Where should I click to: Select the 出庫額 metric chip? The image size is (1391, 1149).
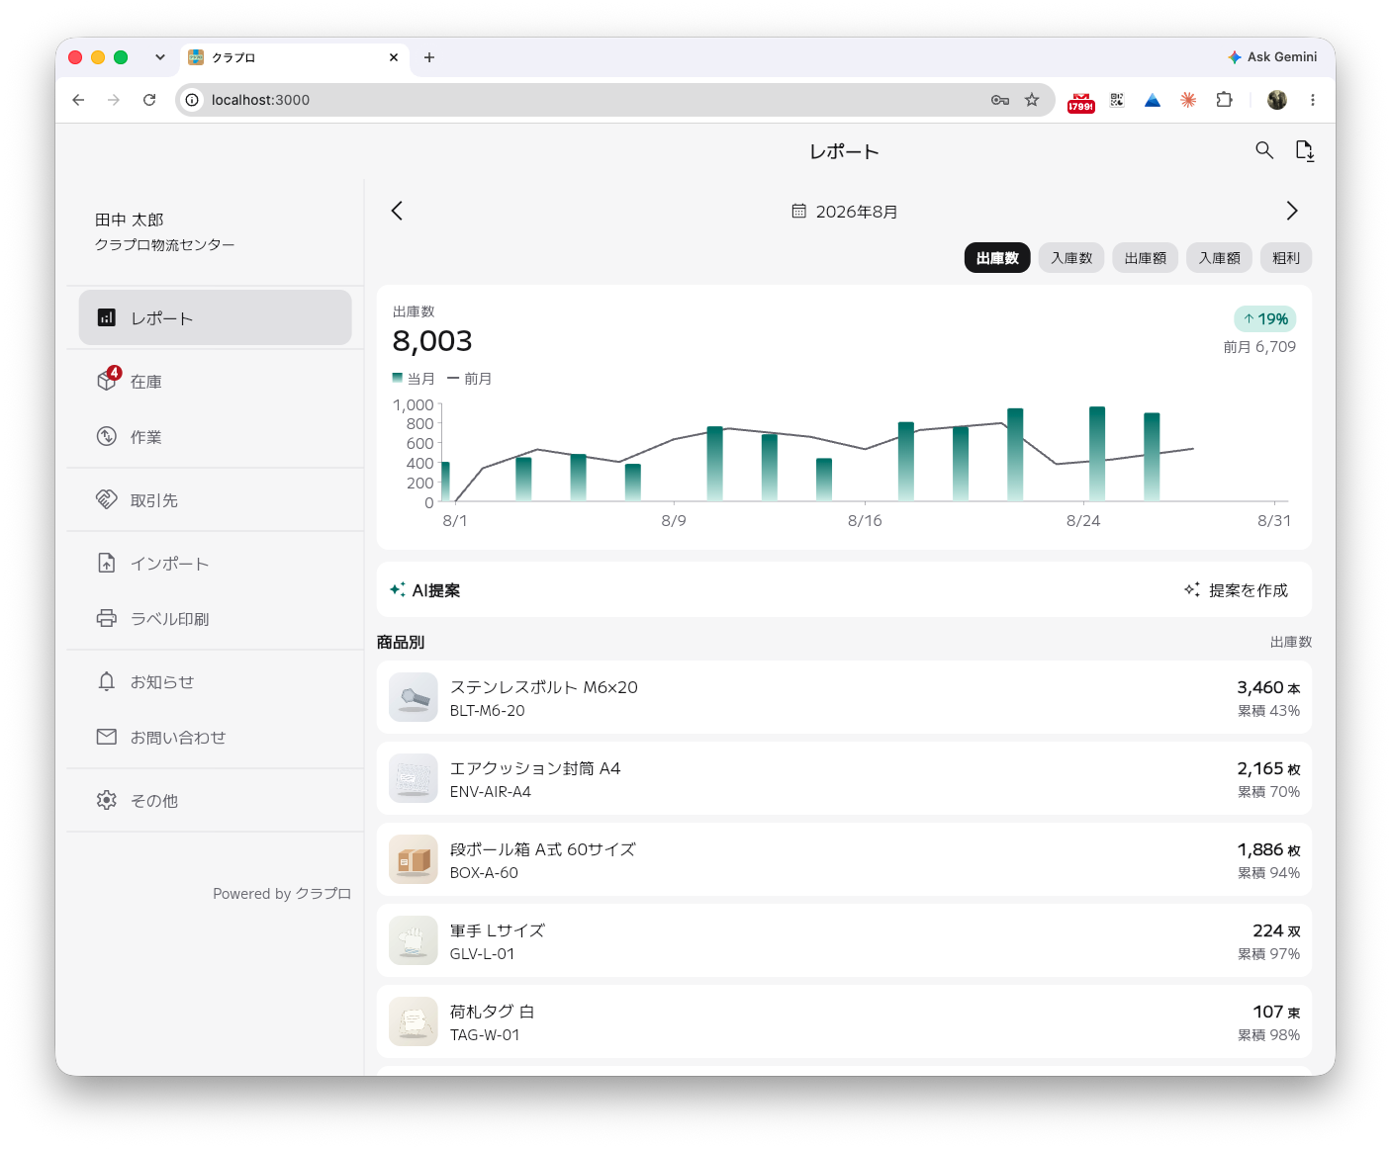(1146, 258)
